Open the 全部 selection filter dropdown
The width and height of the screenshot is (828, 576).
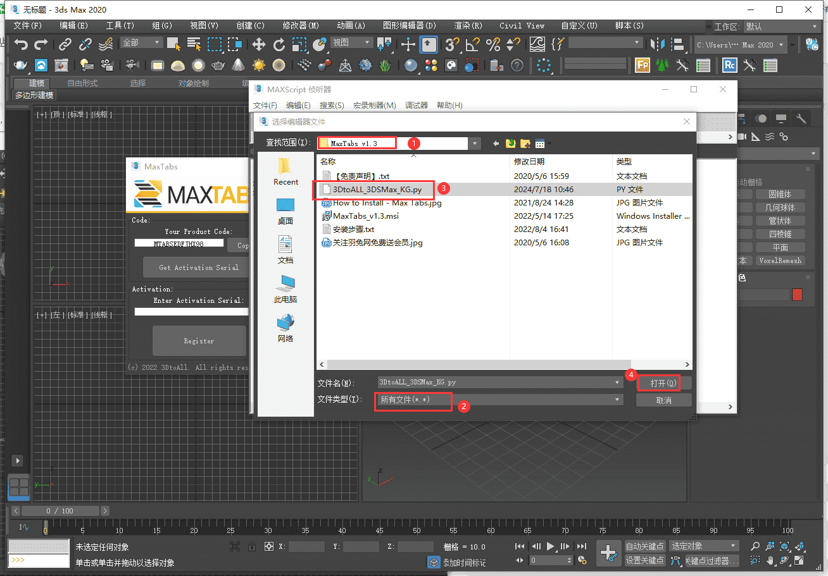(x=142, y=42)
